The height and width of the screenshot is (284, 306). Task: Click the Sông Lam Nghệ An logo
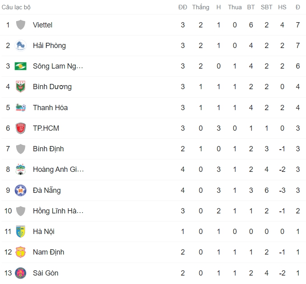click(x=21, y=66)
